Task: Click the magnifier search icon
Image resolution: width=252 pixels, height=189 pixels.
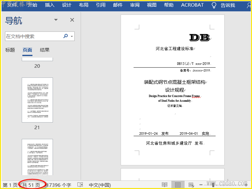Action: (x=66, y=36)
